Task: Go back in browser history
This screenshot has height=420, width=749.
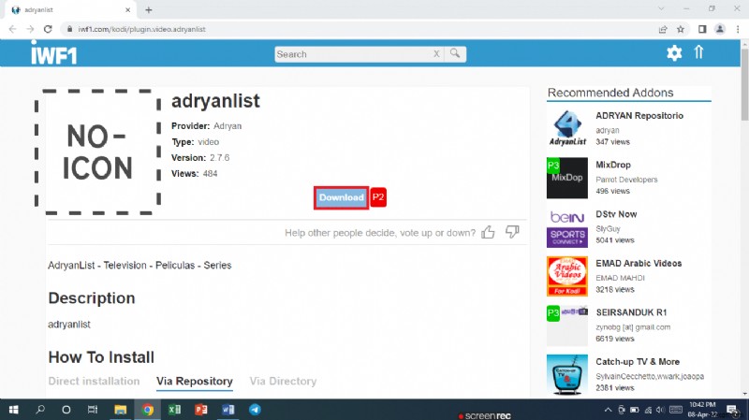Action: [13, 29]
